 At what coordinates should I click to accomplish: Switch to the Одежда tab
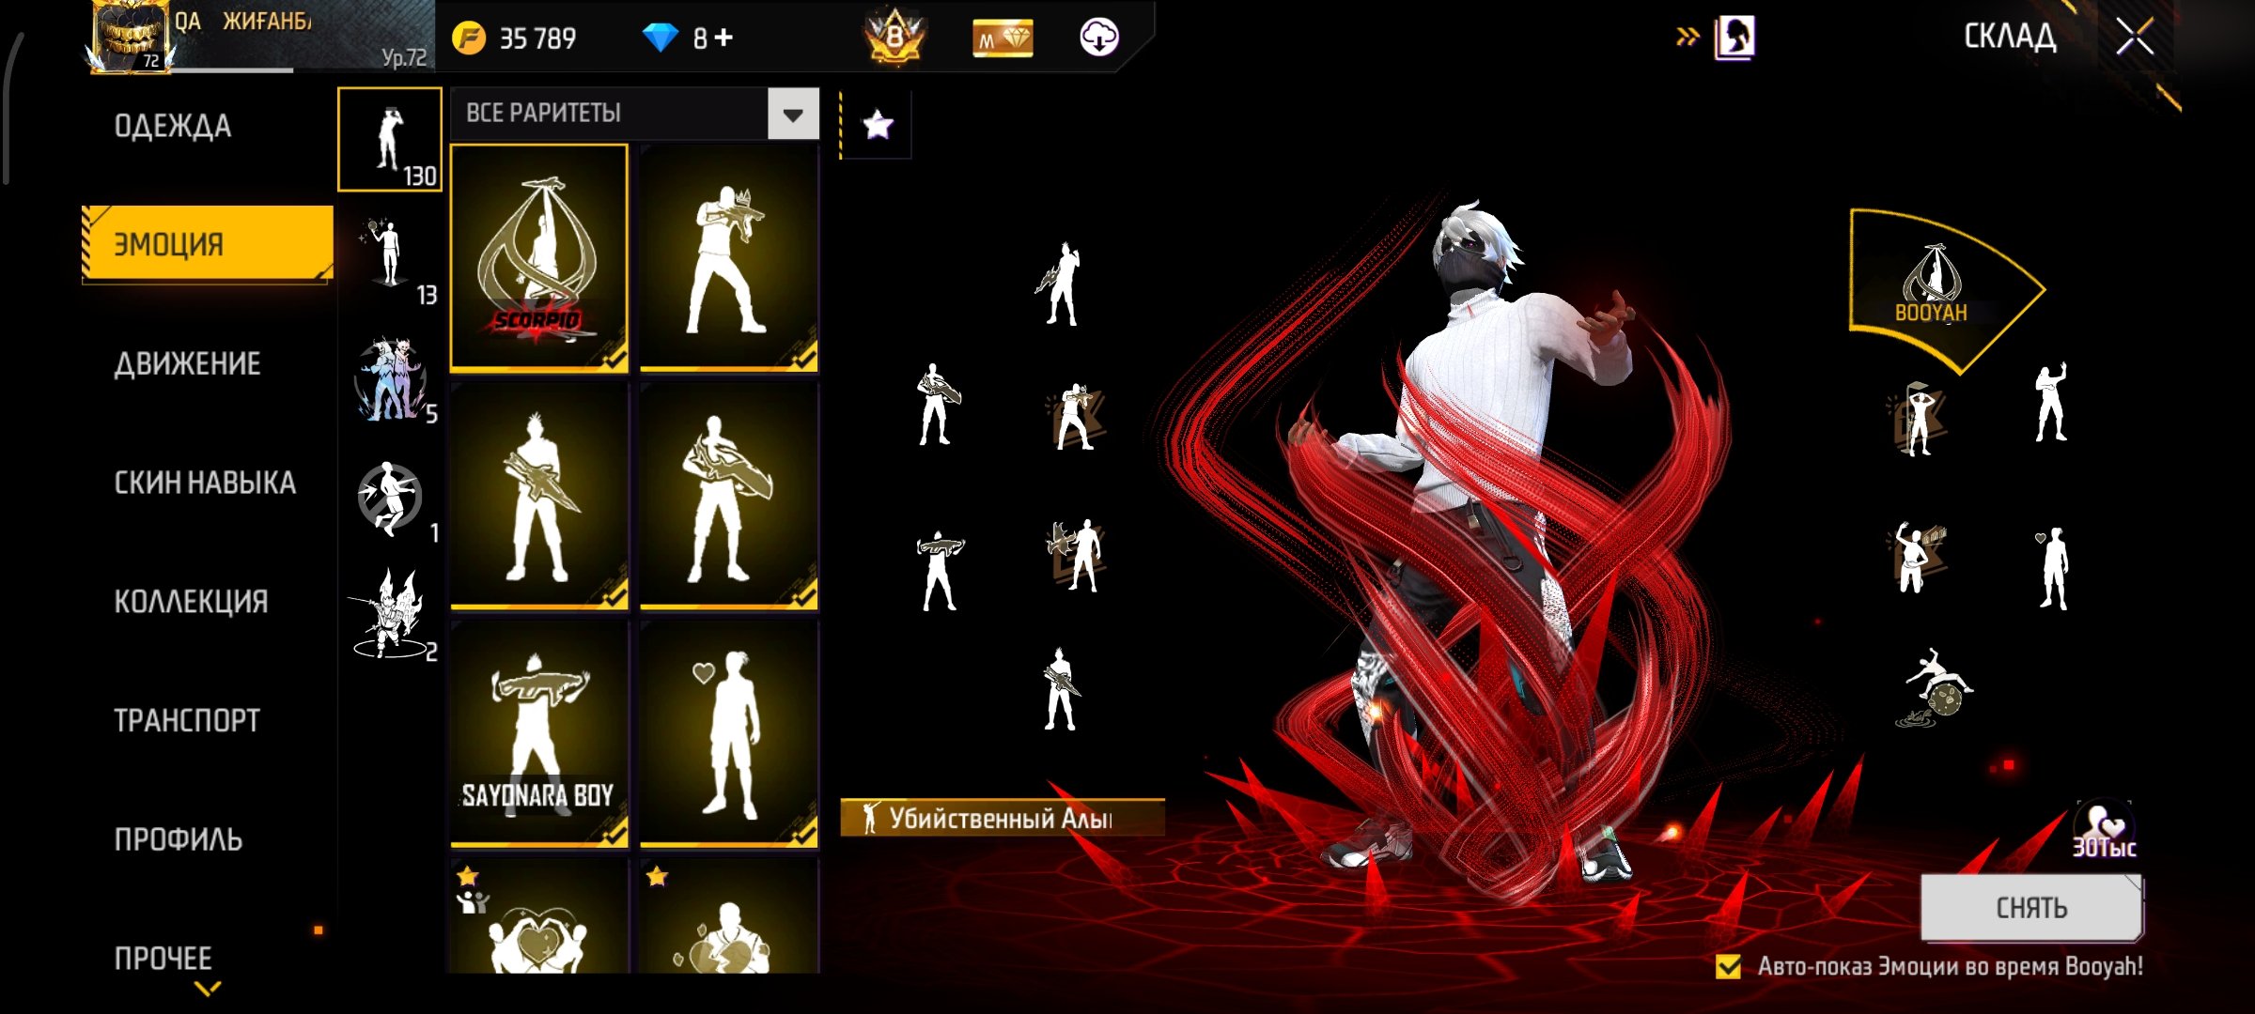[x=173, y=126]
